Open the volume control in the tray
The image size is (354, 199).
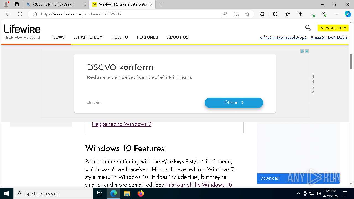click(318, 193)
